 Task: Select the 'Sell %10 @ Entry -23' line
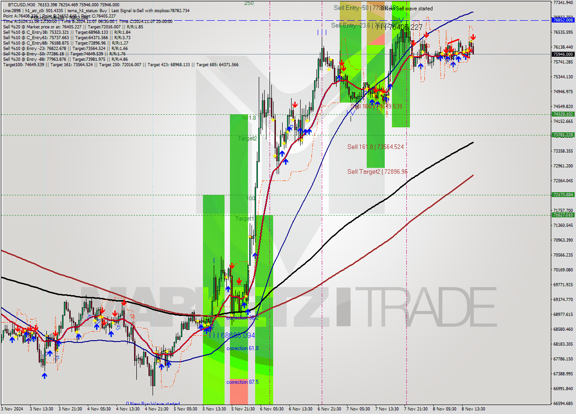click(65, 48)
